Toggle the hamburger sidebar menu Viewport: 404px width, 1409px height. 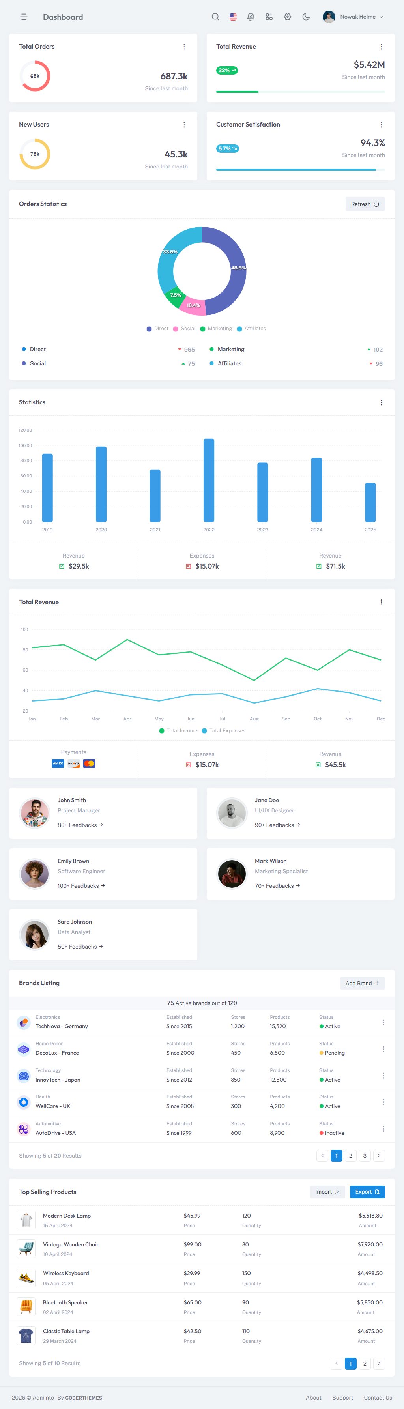coord(24,17)
